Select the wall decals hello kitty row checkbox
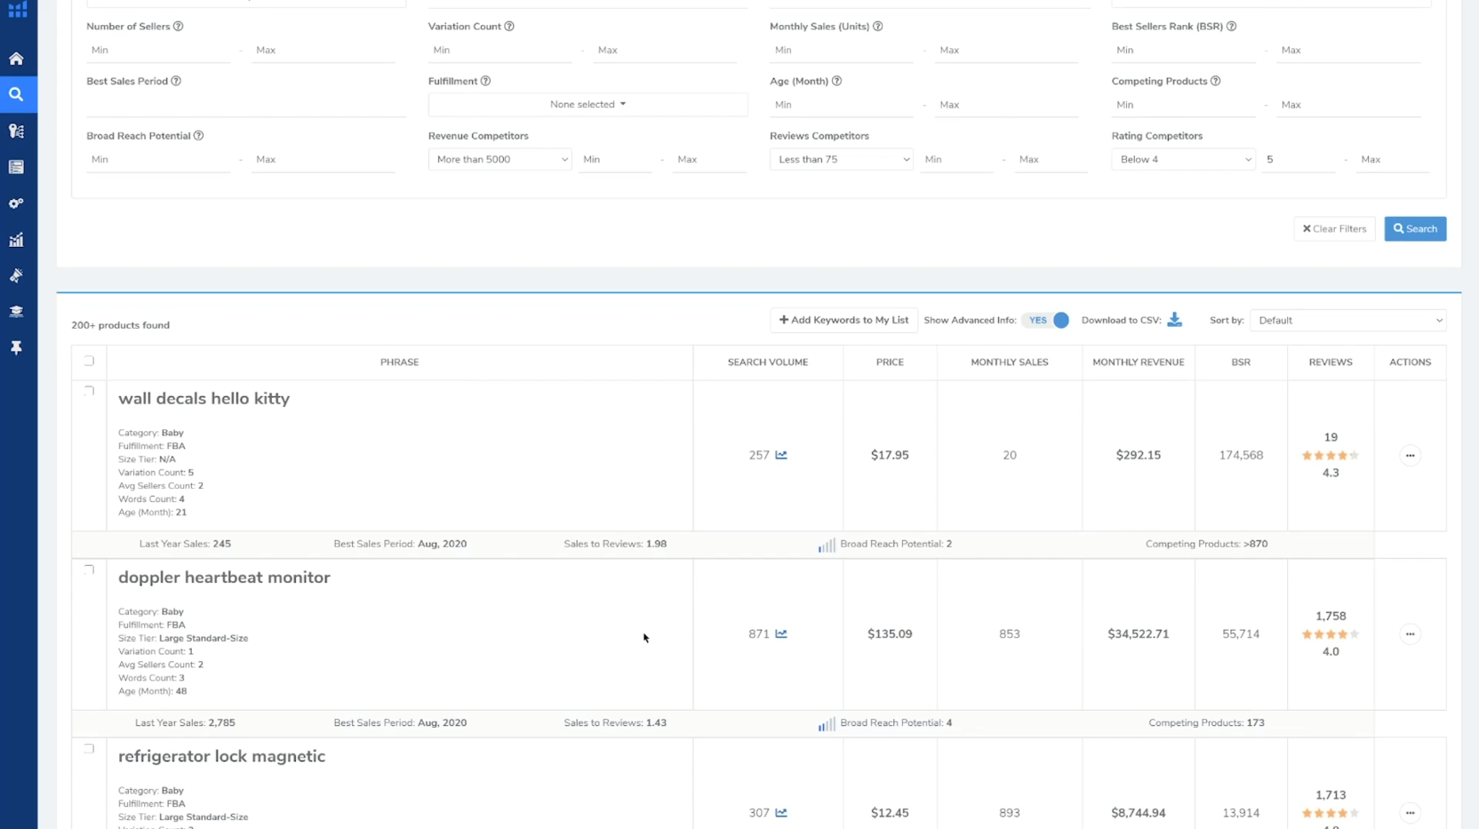This screenshot has height=829, width=1479. (x=89, y=391)
